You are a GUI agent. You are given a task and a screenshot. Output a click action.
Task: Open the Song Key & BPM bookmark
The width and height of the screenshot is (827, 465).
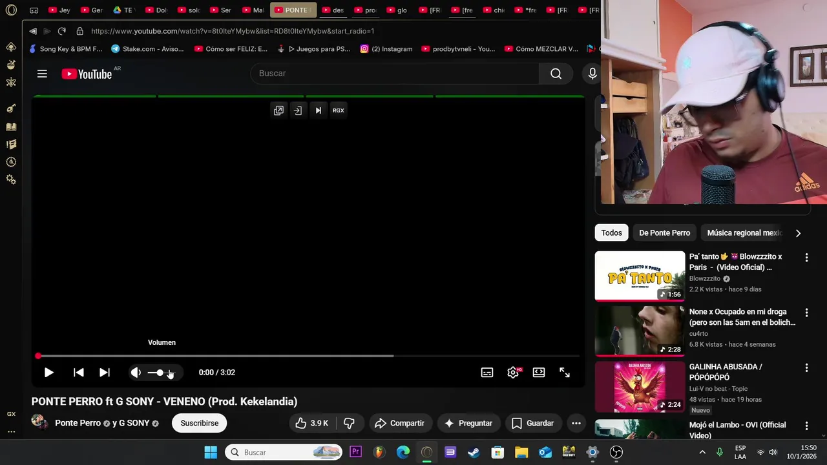coord(65,48)
